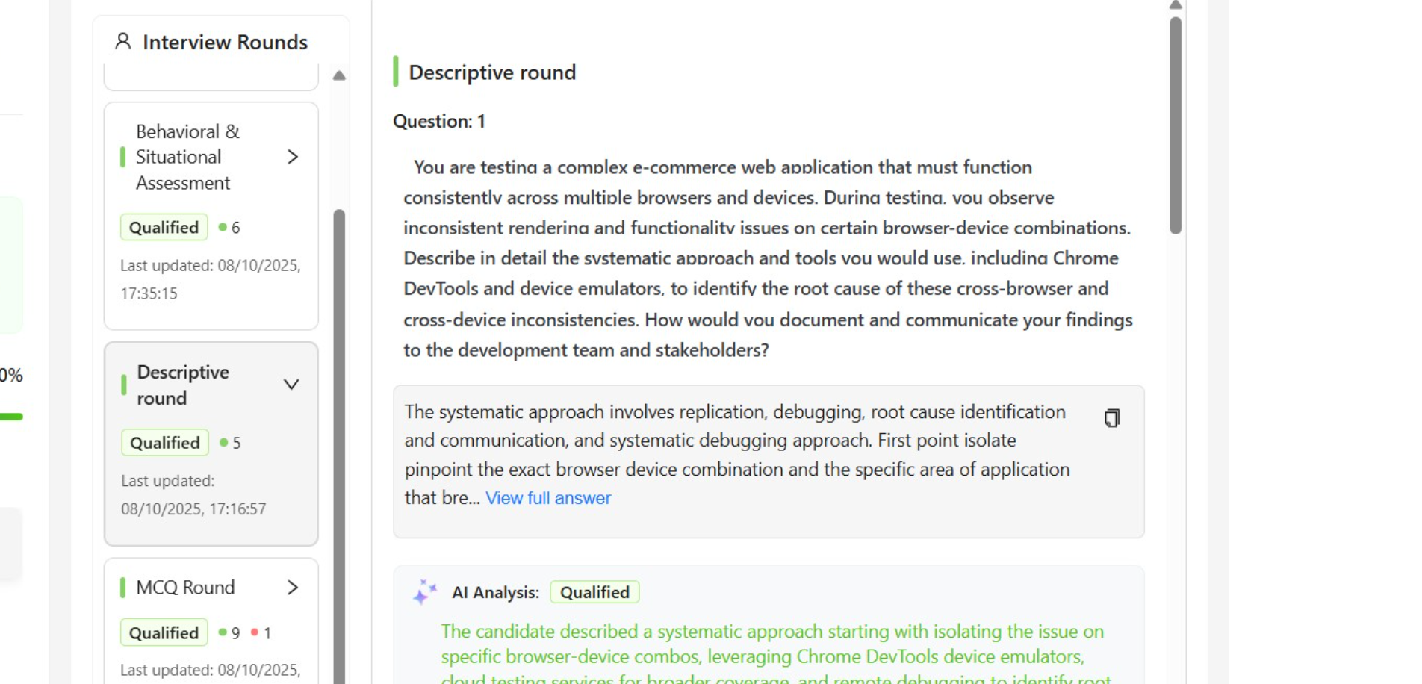The width and height of the screenshot is (1422, 684).
Task: Click the Qualified badge under Behavioral Assessment
Action: tap(164, 227)
